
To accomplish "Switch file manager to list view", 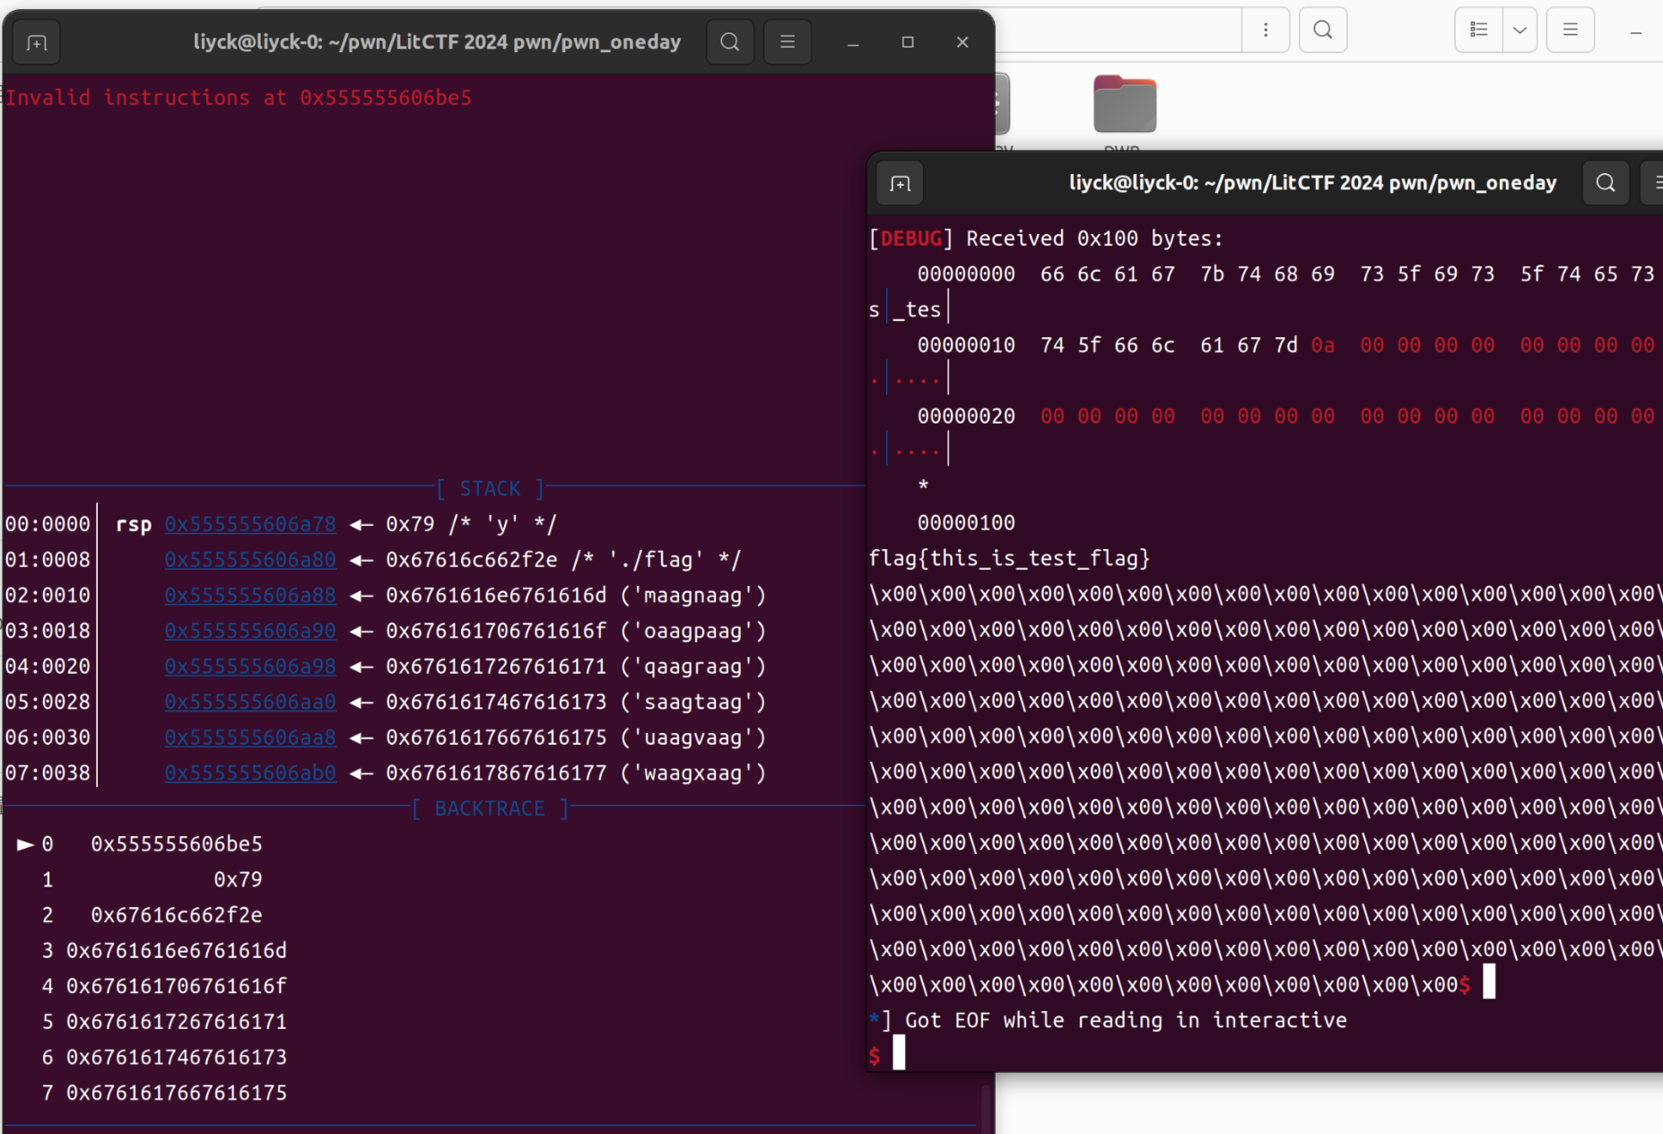I will (x=1479, y=30).
